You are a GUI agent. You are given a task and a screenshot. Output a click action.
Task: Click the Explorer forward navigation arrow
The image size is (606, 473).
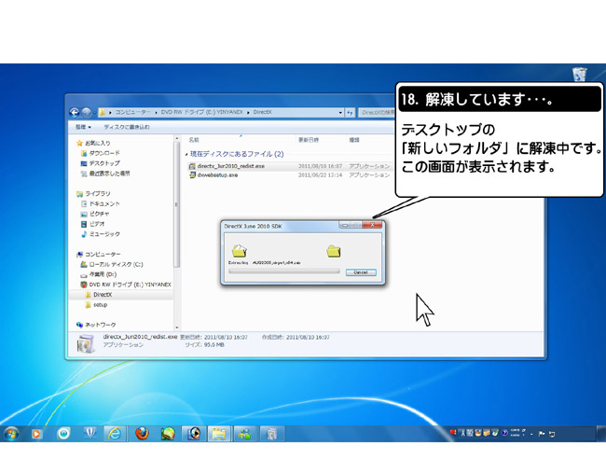click(x=87, y=113)
